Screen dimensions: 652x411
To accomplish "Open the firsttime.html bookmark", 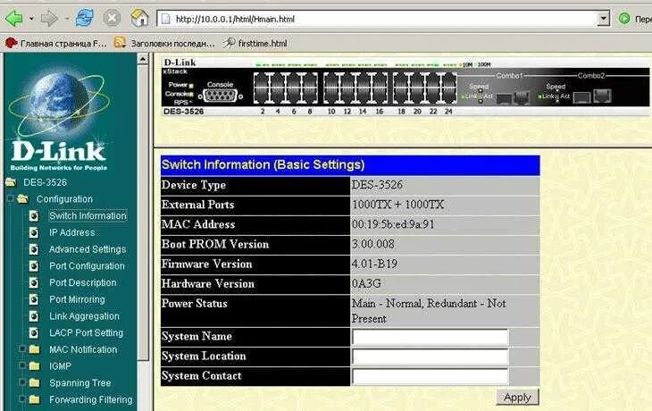I will point(255,43).
